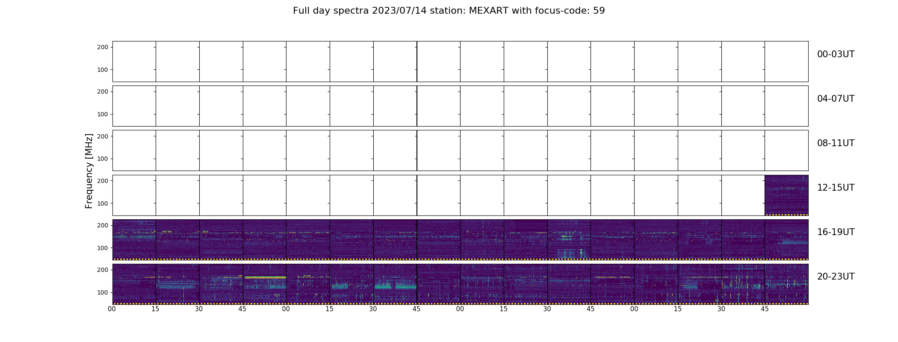Click the final 15-minute spectrogram panel of the 16-19UT row
Viewport: 898px width, 342px height.
[786, 239]
